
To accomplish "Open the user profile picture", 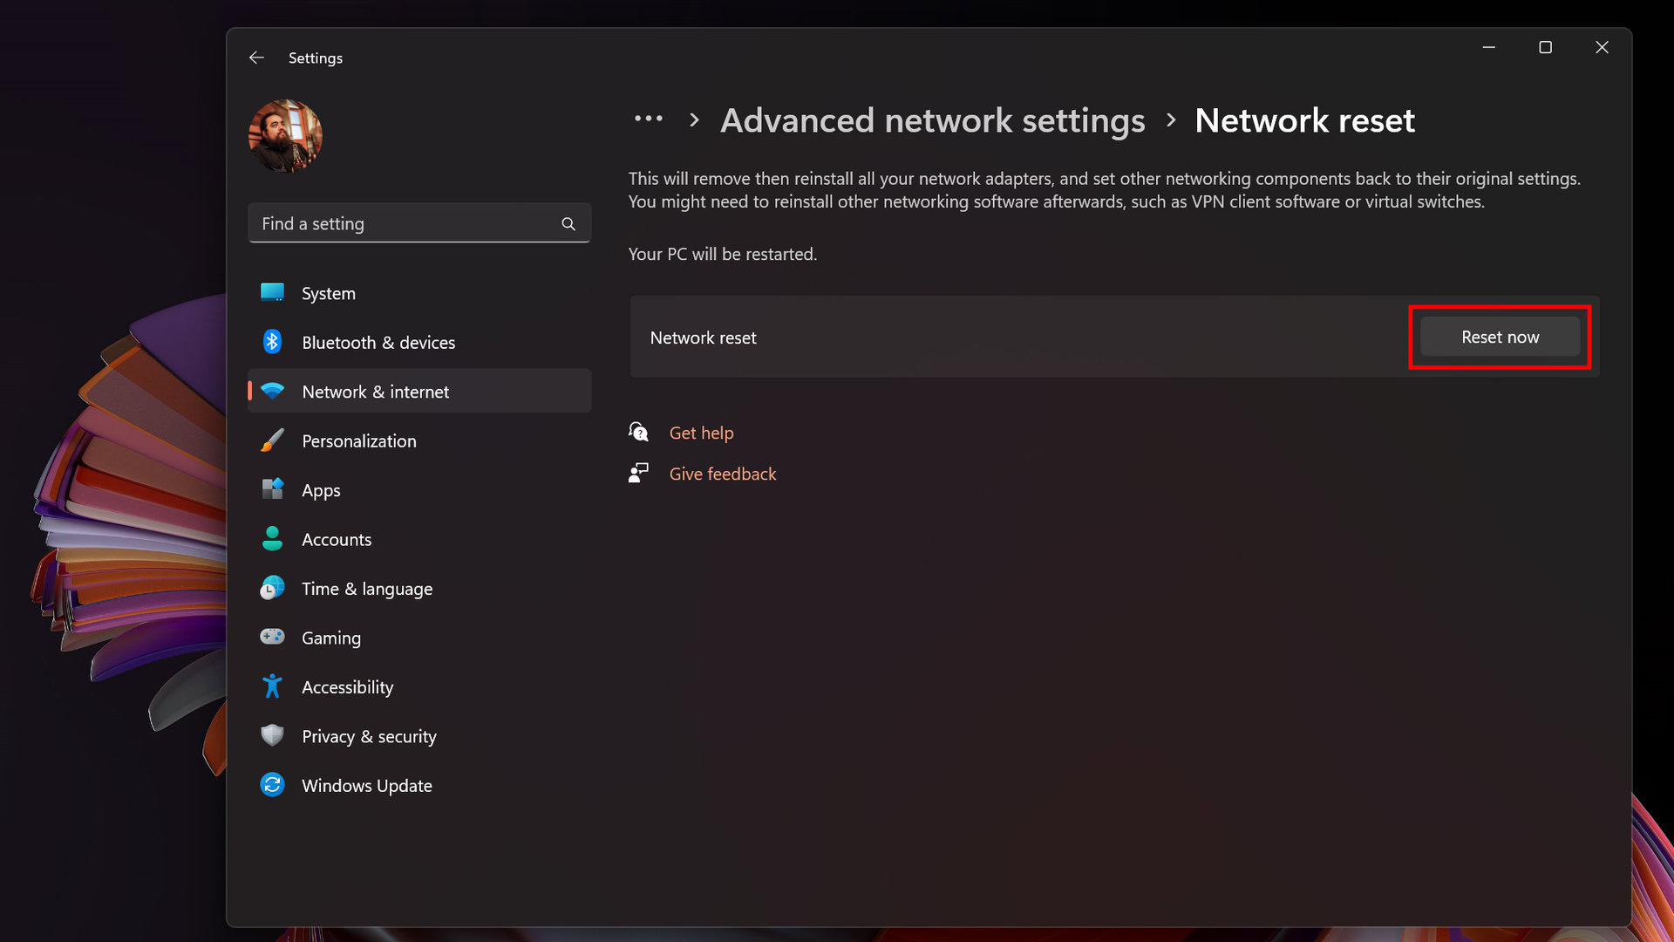I will point(285,136).
